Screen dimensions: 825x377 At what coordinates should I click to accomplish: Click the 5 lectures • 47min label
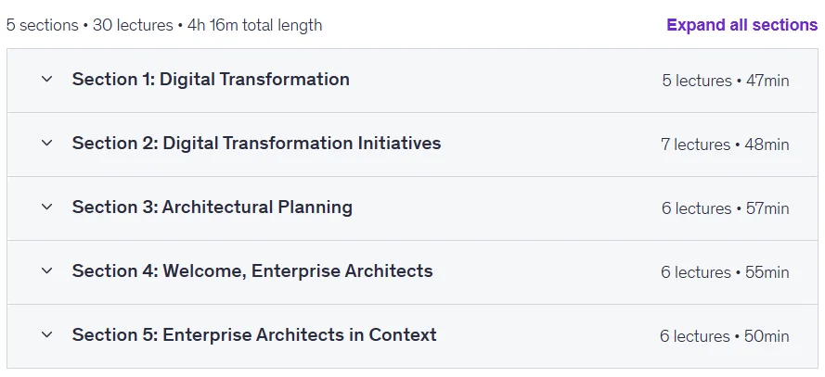[726, 81]
